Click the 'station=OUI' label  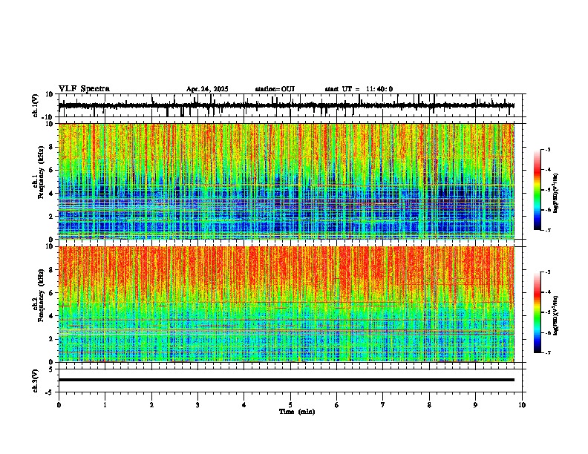click(275, 89)
